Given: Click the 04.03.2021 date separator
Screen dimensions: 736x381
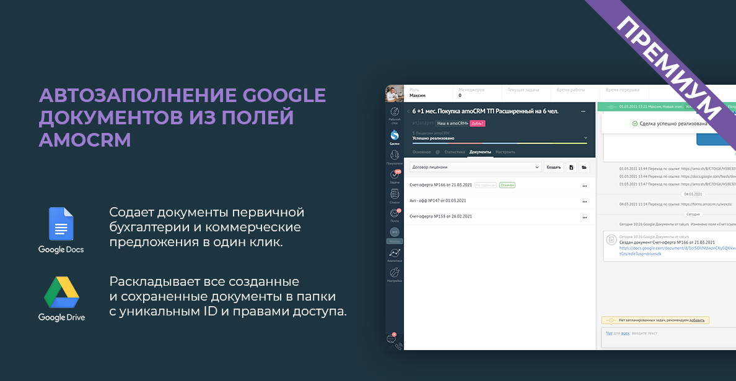Looking at the screenshot, I should coord(693,194).
